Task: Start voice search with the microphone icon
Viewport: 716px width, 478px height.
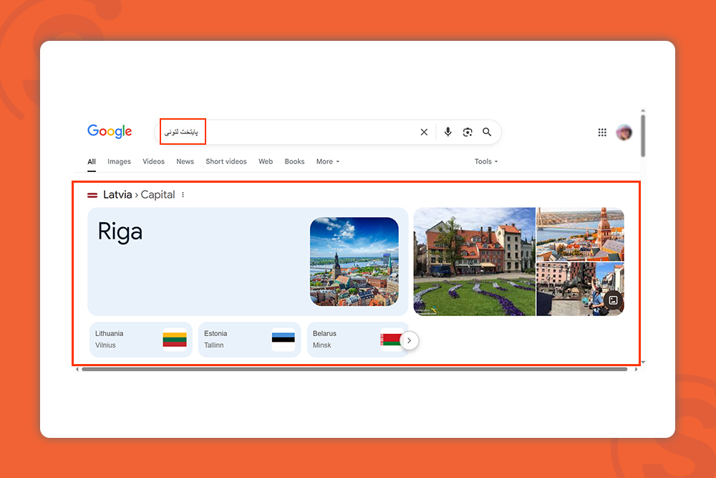Action: point(448,132)
